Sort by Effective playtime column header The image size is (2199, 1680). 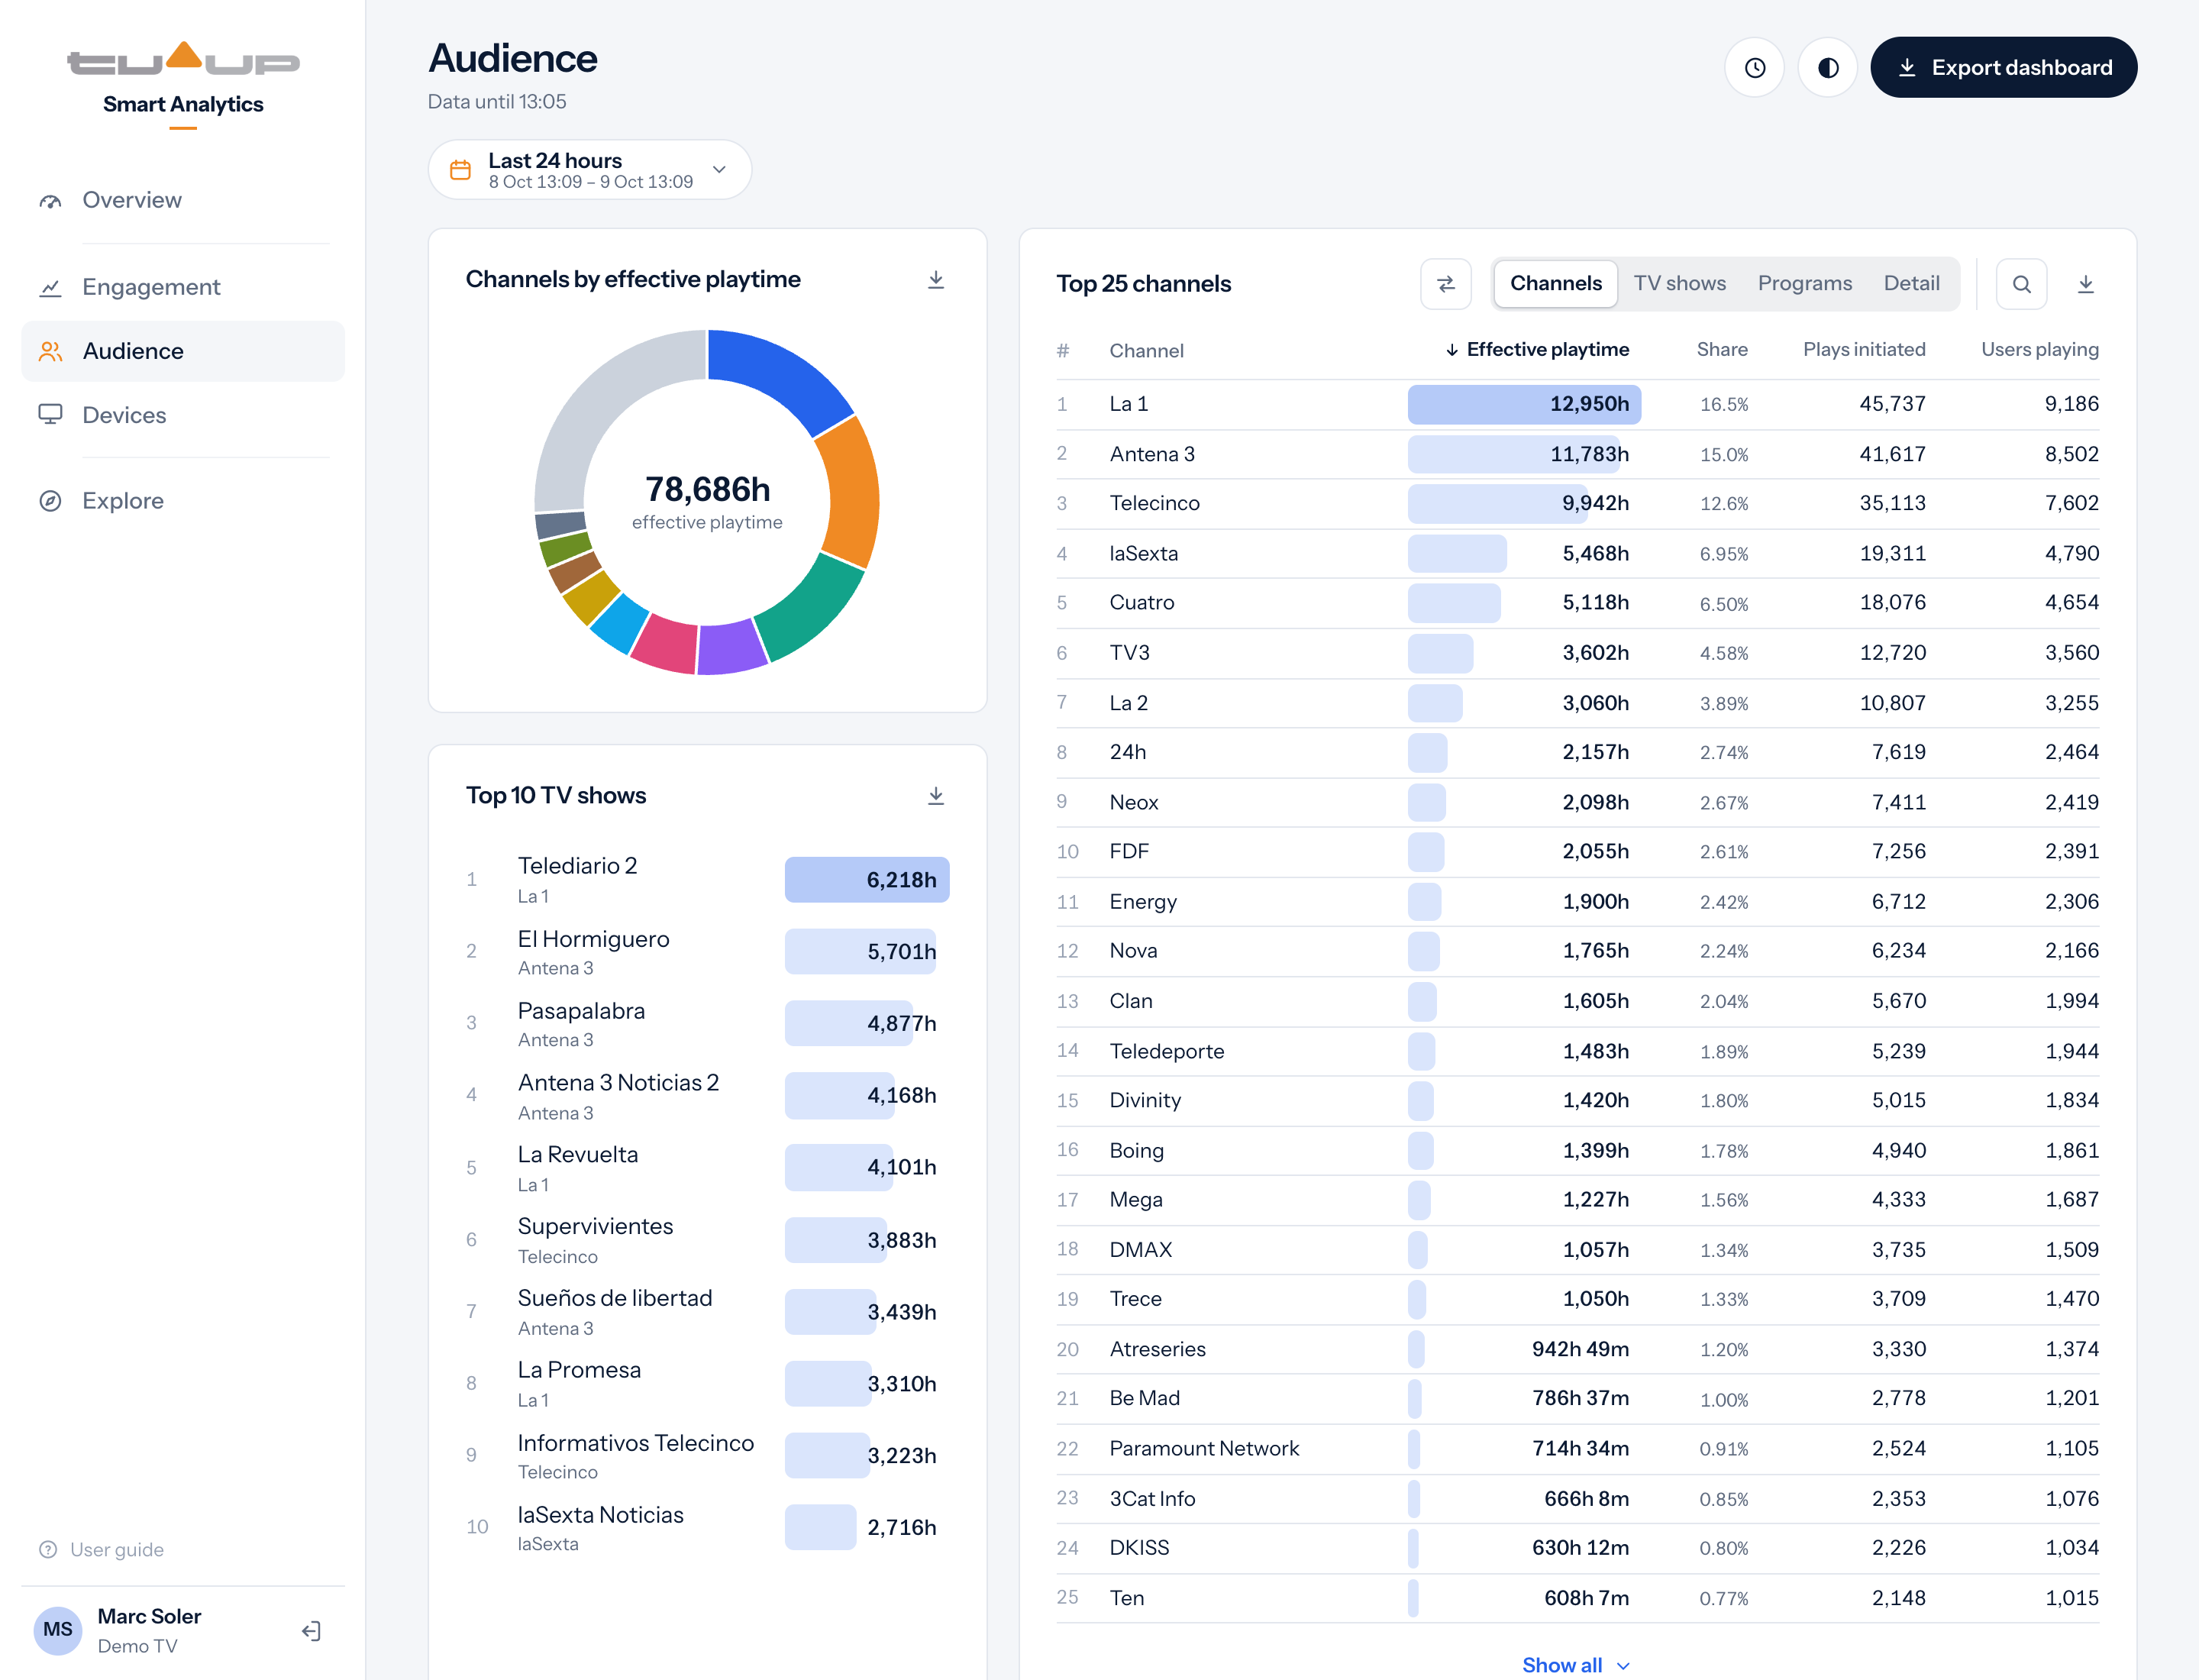pyautogui.click(x=1537, y=350)
